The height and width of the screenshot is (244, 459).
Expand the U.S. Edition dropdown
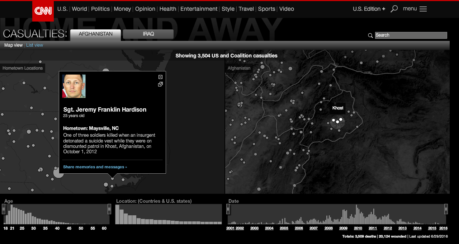(x=369, y=9)
